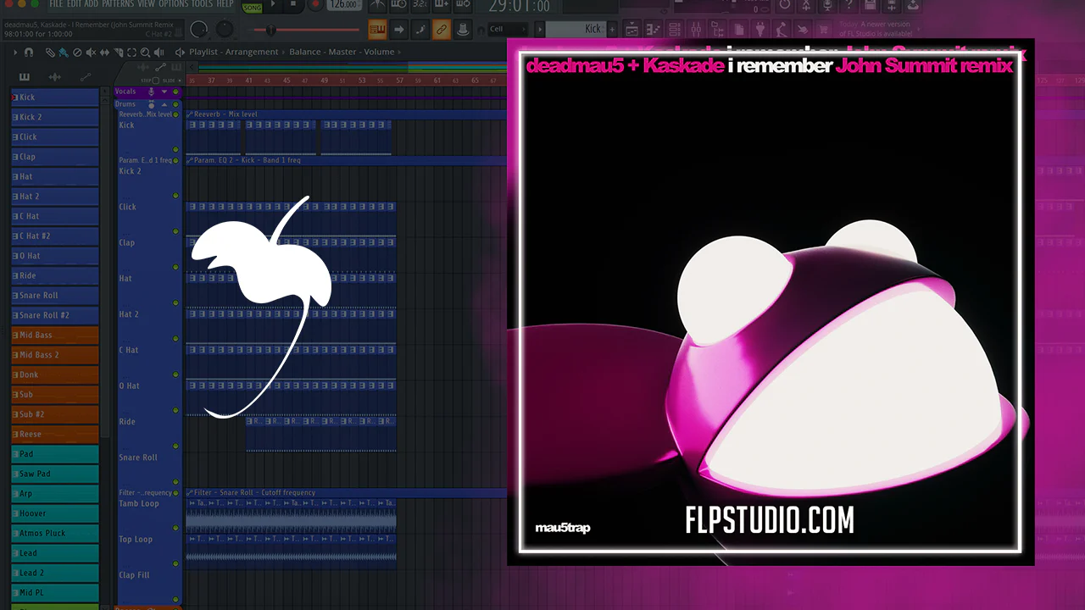Select the paint brush tool
This screenshot has width=1085, height=610.
tap(64, 53)
